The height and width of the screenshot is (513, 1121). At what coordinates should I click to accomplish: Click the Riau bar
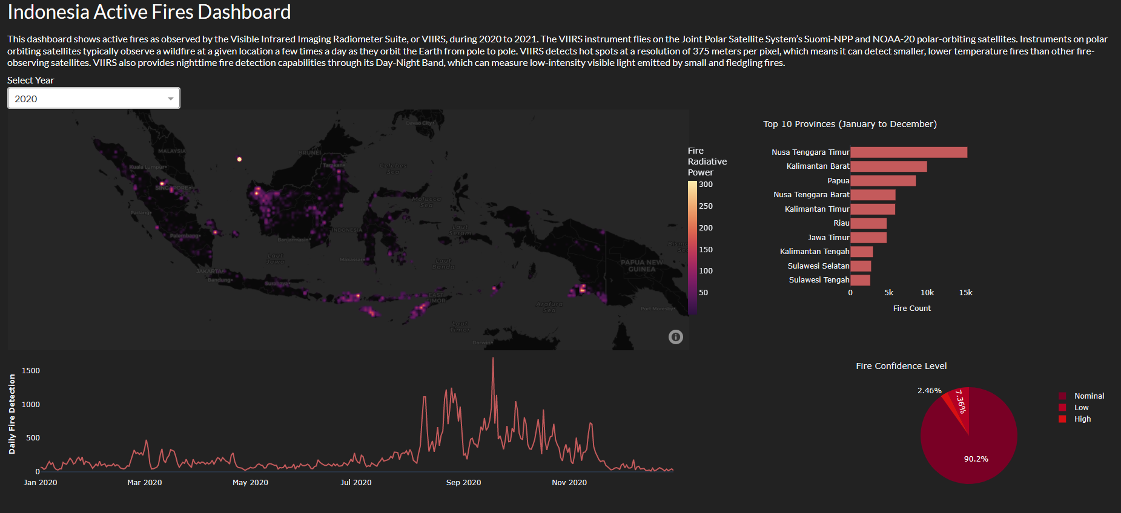tap(868, 223)
